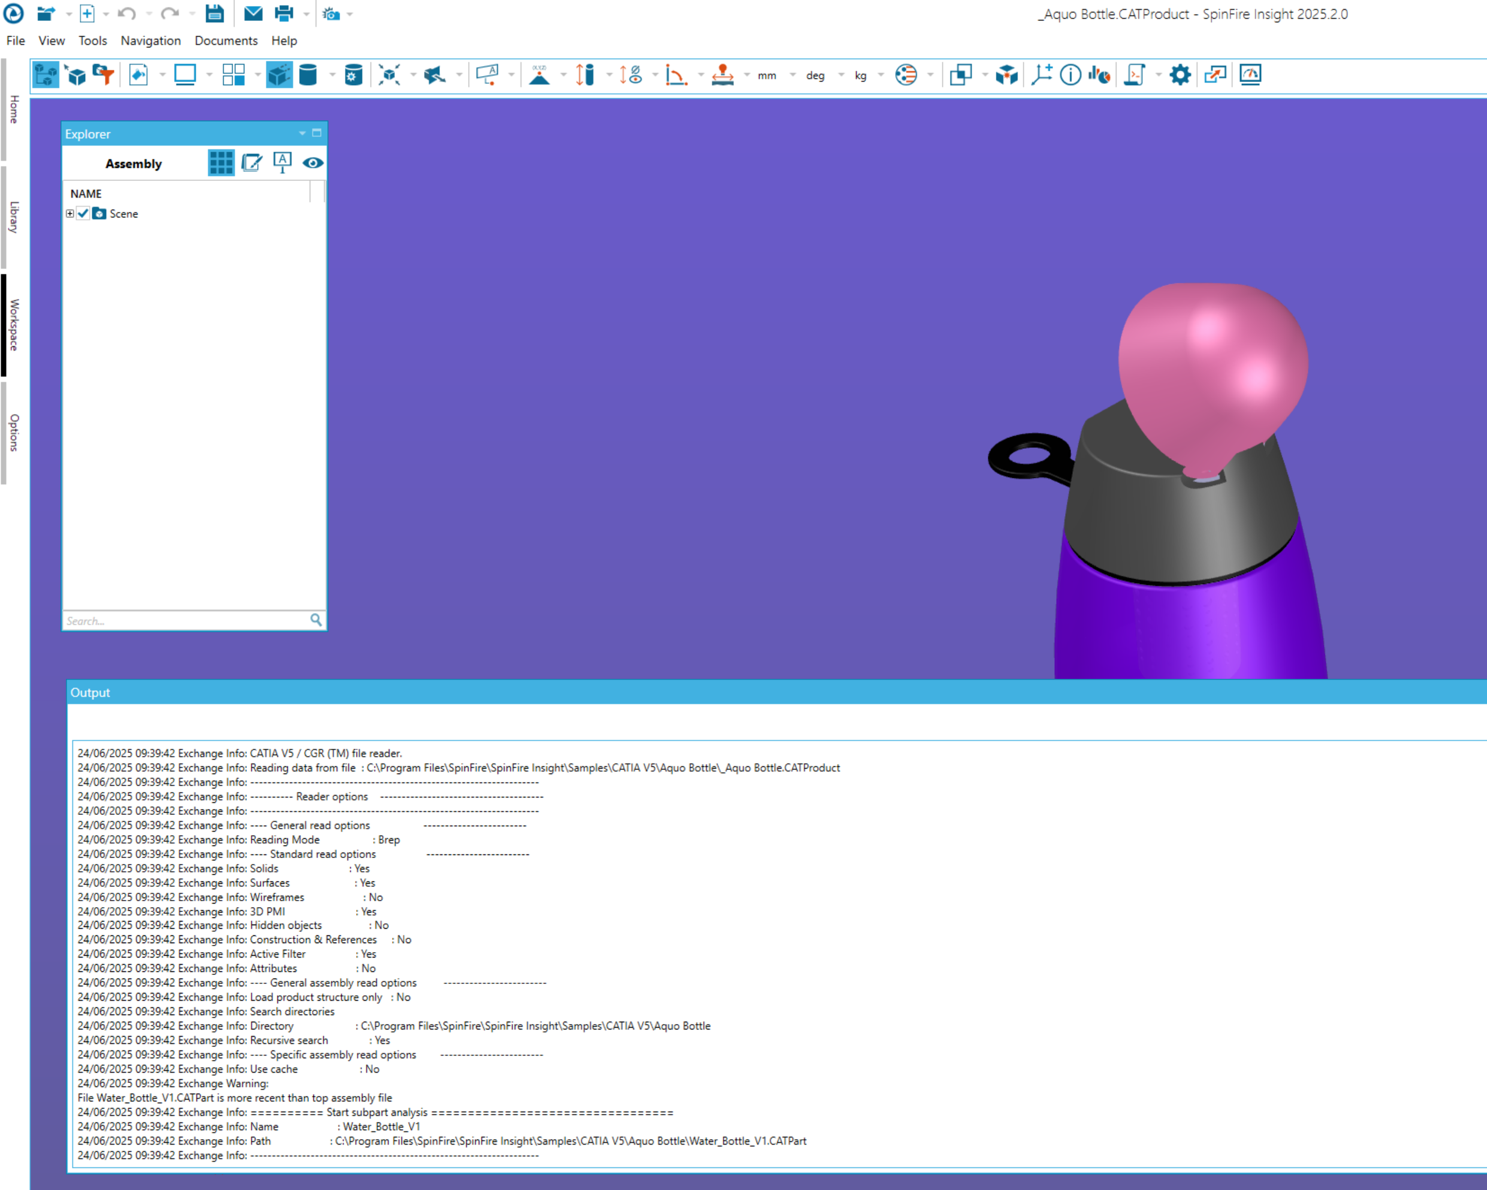The height and width of the screenshot is (1190, 1487).
Task: Open the Navigation menu
Action: [150, 41]
